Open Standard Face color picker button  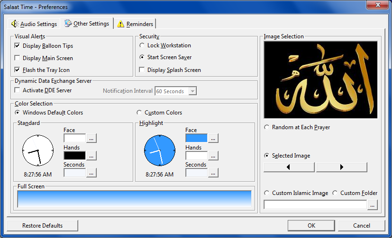coord(91,138)
